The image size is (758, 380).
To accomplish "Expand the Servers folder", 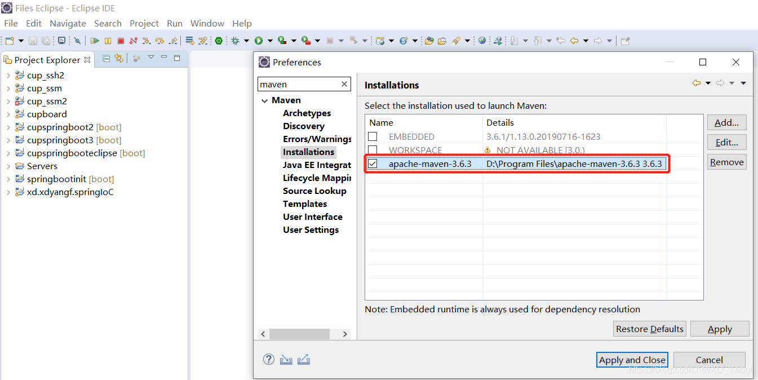I will (x=8, y=166).
